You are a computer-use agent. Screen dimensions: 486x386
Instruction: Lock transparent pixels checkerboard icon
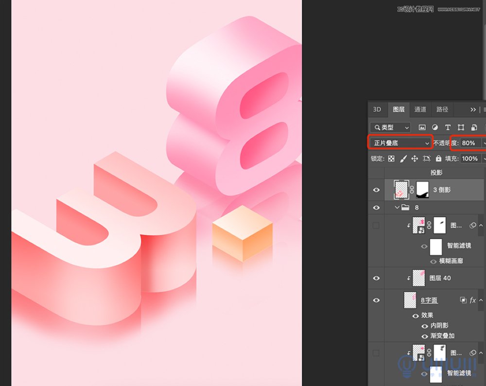click(391, 158)
